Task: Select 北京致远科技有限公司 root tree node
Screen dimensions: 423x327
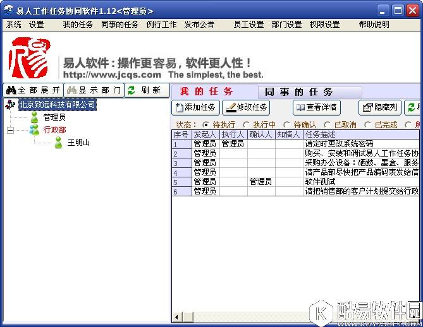Action: point(57,104)
